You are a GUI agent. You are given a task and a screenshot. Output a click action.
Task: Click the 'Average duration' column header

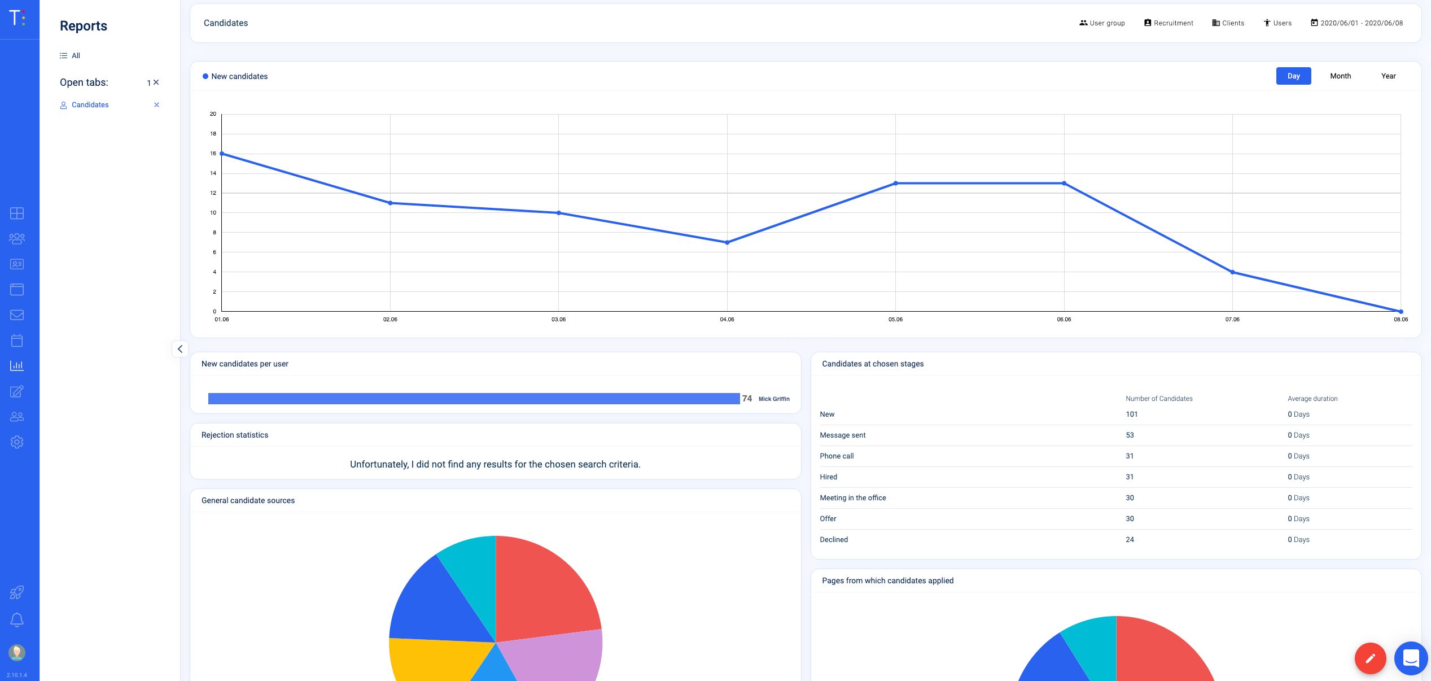[x=1312, y=399]
